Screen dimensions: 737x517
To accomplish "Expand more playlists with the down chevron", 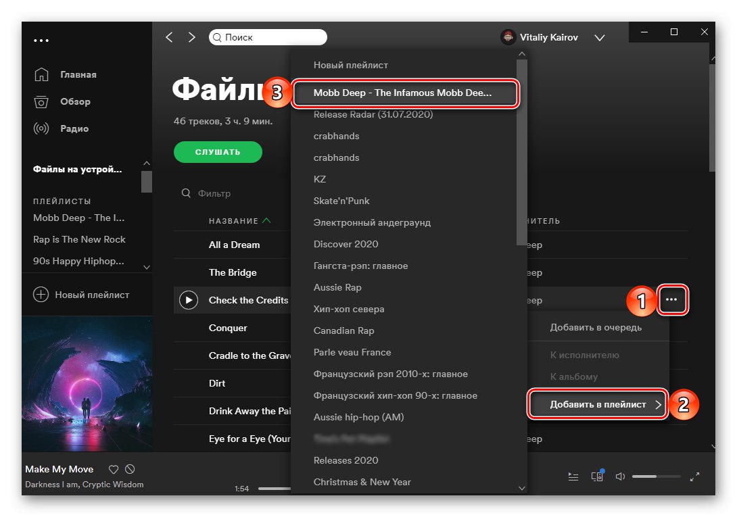I will click(x=146, y=266).
